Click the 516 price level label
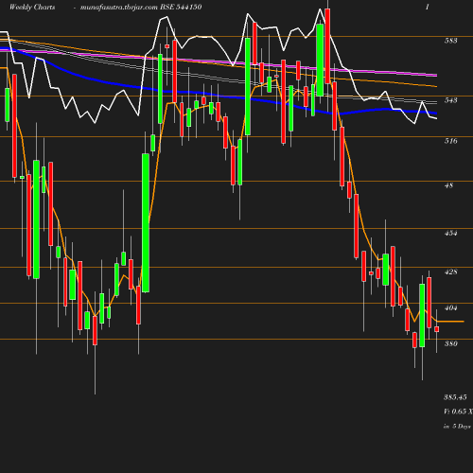Viewport: 473px width, 473px height. pos(450,141)
